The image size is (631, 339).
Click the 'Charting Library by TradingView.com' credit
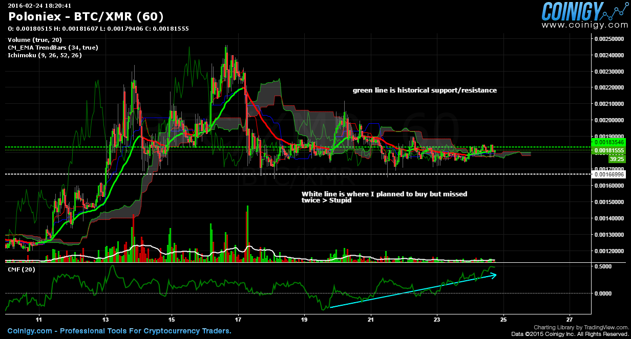(581, 327)
